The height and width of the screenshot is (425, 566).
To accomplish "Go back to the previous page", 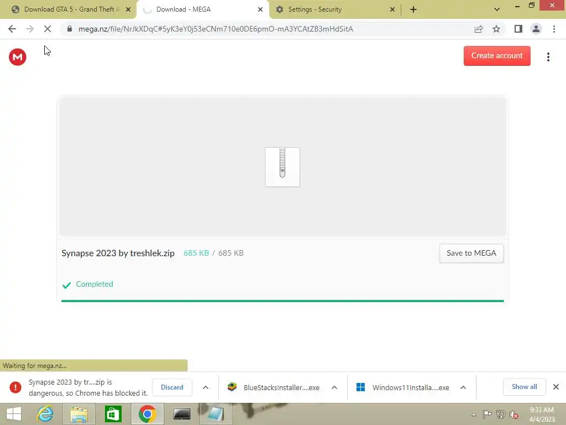I will [x=12, y=29].
